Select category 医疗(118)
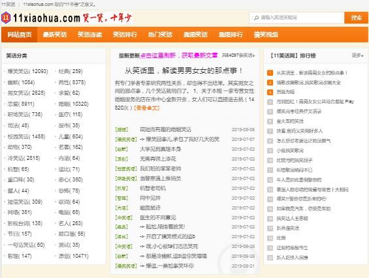The height and width of the screenshot is (278, 369). (x=71, y=115)
